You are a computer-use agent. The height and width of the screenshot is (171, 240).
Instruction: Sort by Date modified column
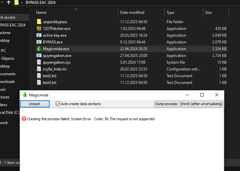(x=132, y=13)
